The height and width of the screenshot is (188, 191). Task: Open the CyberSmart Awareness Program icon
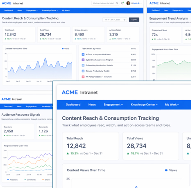pyautogui.click(x=83, y=60)
